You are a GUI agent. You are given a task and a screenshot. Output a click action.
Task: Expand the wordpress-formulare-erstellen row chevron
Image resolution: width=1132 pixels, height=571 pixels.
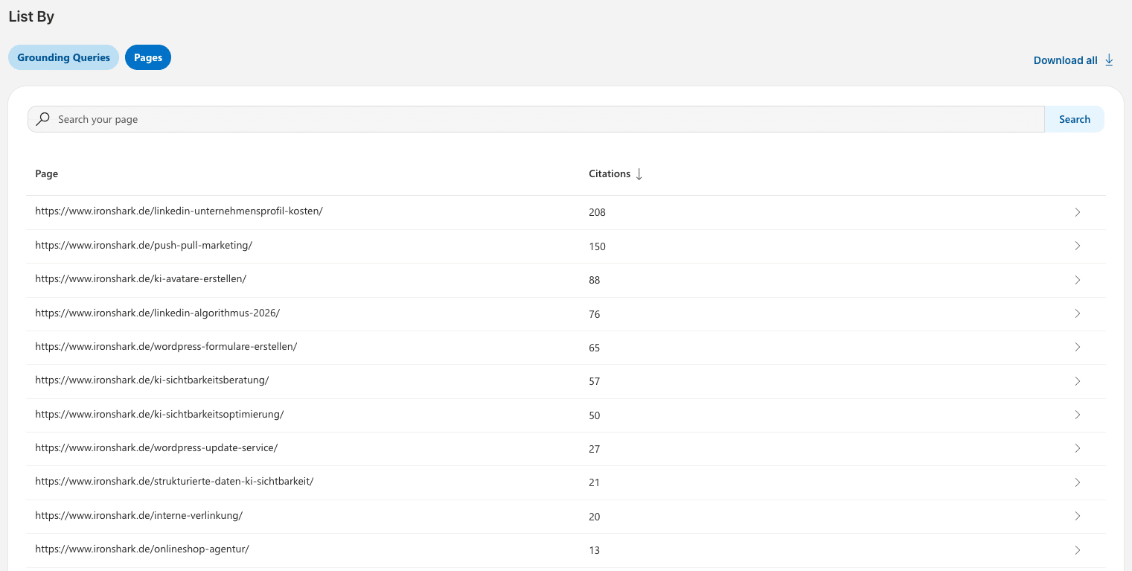point(1077,347)
